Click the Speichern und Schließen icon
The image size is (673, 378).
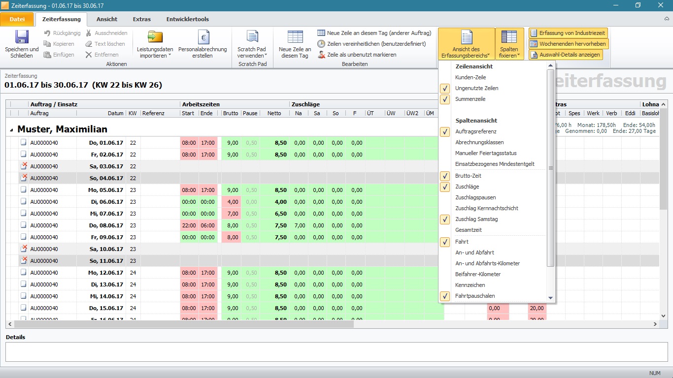pyautogui.click(x=22, y=38)
